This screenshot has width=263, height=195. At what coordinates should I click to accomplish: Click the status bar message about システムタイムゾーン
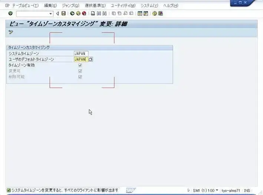[x=65, y=190]
